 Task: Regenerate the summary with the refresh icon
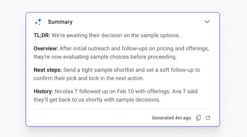coord(208,118)
